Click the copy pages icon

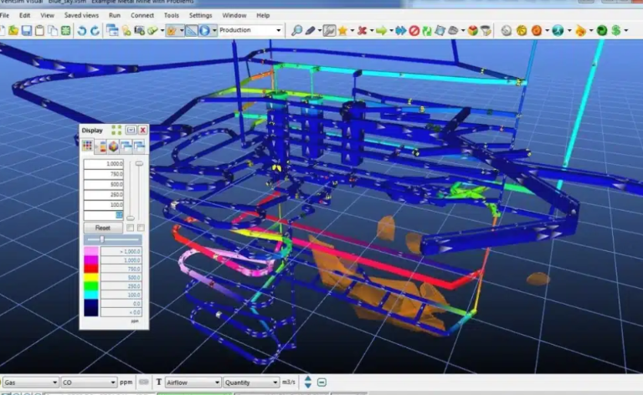(53, 31)
